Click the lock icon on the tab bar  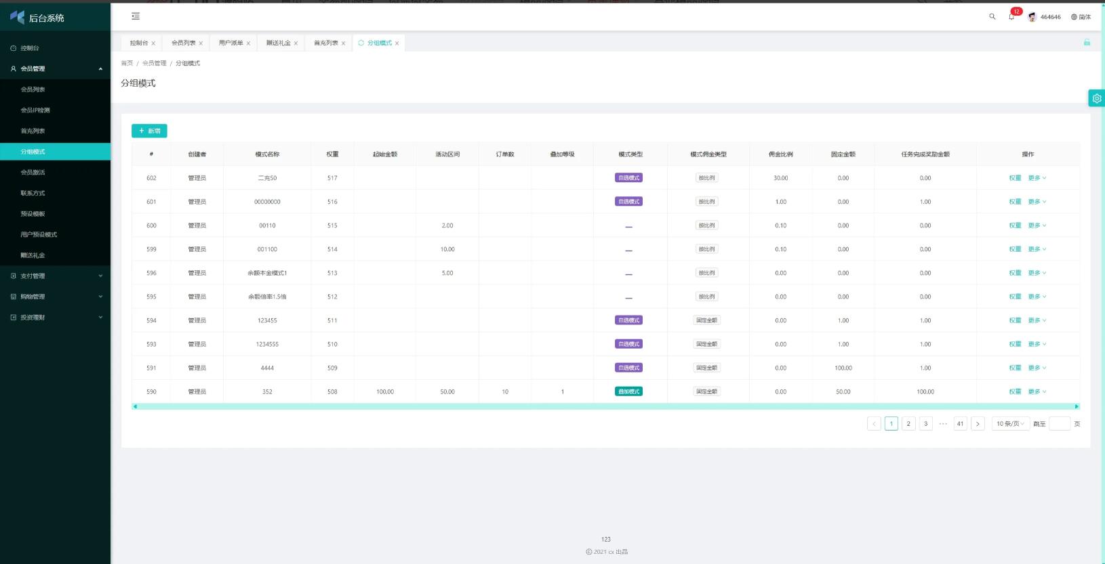[1087, 43]
